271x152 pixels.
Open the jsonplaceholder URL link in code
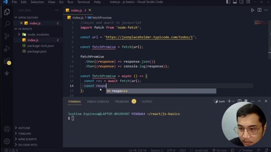pos(149,37)
